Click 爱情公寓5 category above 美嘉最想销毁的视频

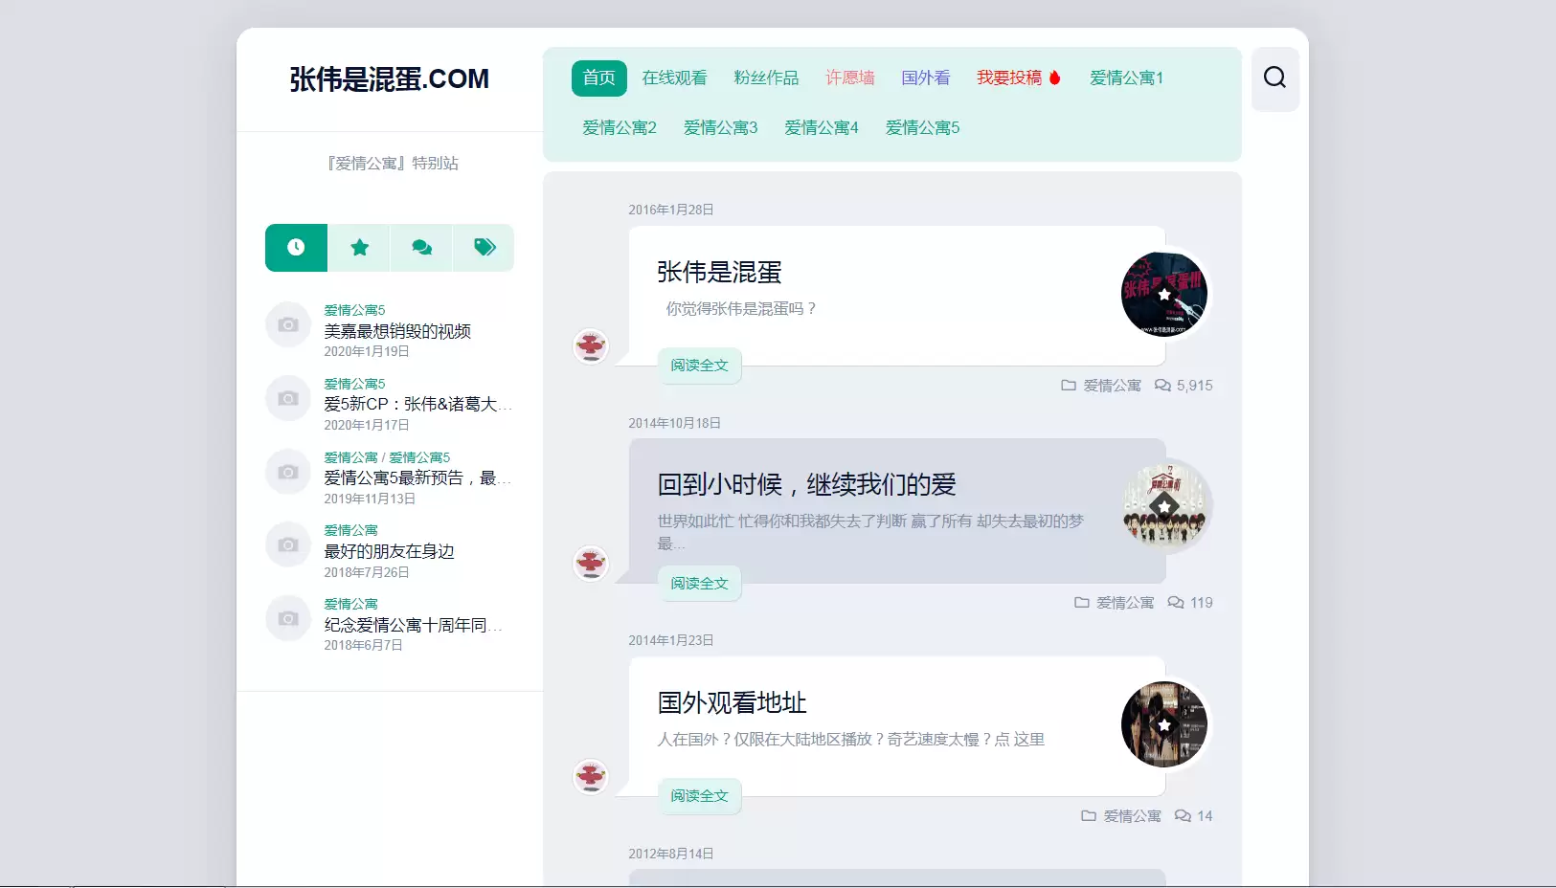tap(354, 311)
